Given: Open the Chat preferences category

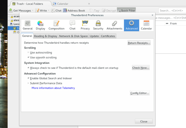Looking at the screenshot, I should pyautogui.click(x=72, y=25).
